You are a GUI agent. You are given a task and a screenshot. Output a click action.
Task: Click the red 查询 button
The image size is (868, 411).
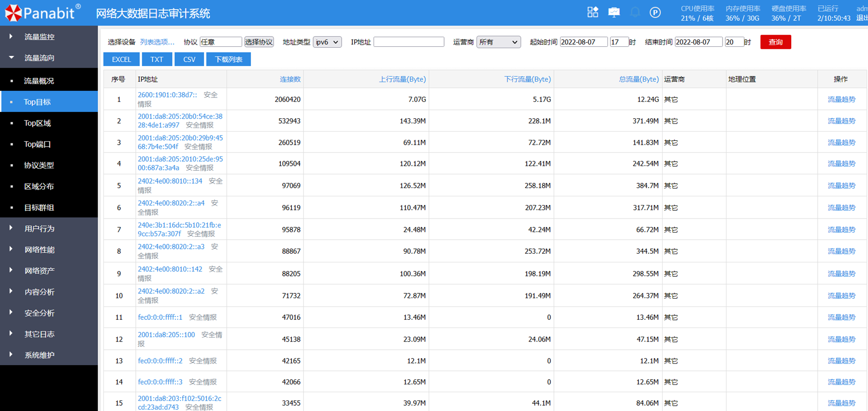[x=775, y=42]
